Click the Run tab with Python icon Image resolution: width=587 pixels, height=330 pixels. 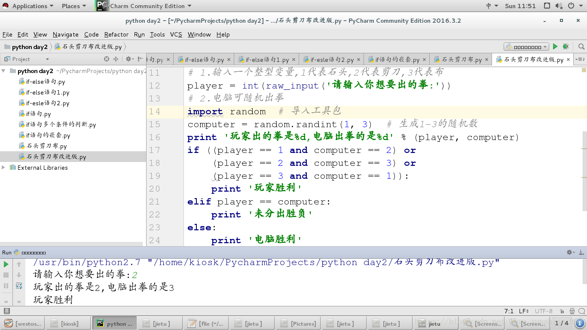click(x=24, y=252)
